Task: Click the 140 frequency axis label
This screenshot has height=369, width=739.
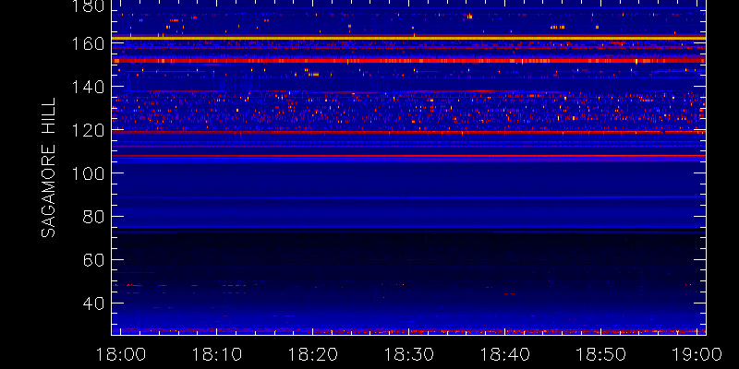Action: pyautogui.click(x=87, y=87)
